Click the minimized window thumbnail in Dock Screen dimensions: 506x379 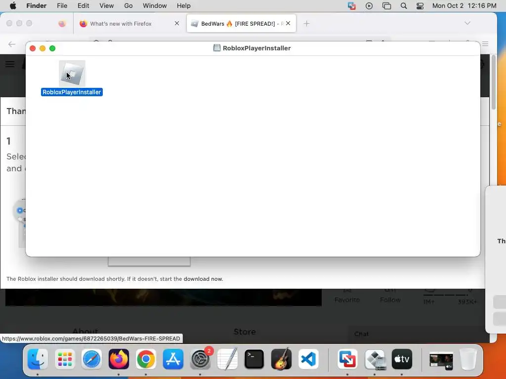441,360
